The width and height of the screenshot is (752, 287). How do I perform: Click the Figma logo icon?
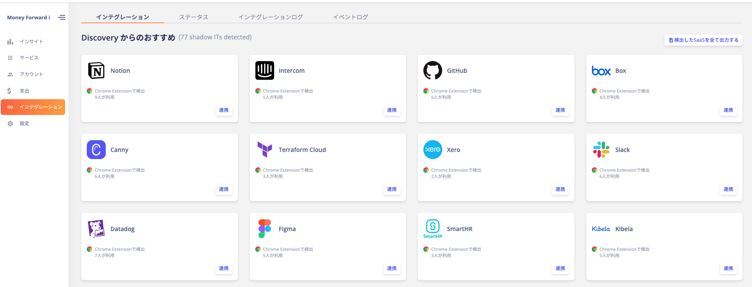click(x=265, y=229)
